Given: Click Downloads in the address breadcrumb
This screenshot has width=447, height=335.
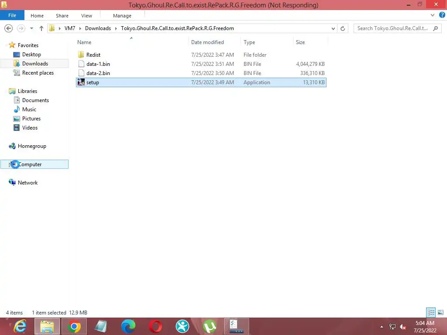Looking at the screenshot, I should point(98,28).
